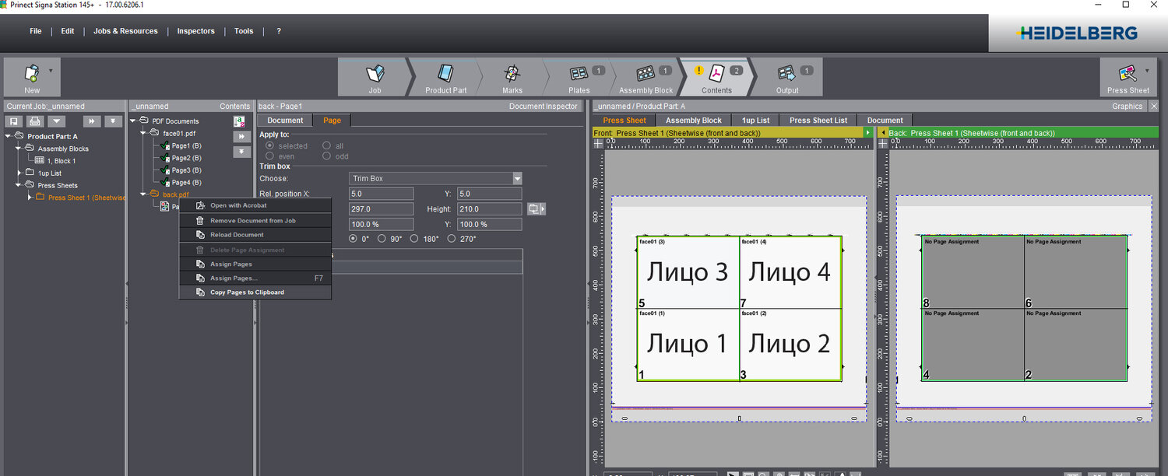Choose the 90° rotation radio

(x=382, y=239)
